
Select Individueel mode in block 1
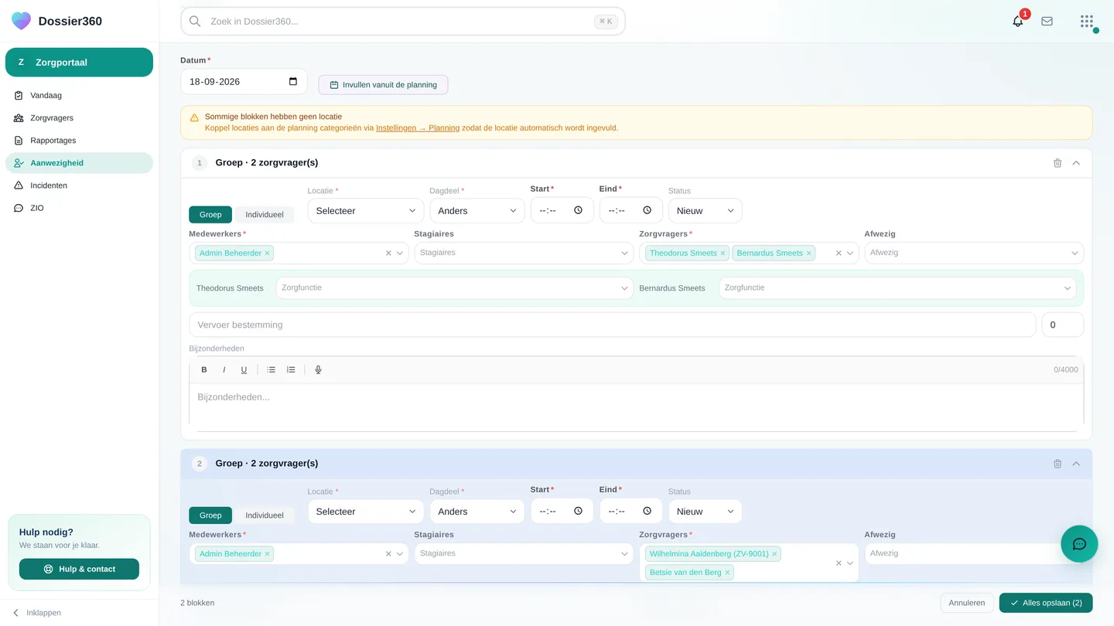pyautogui.click(x=265, y=215)
